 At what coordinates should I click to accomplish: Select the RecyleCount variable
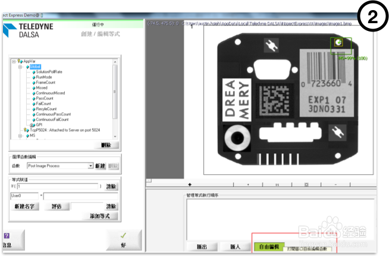(46, 109)
